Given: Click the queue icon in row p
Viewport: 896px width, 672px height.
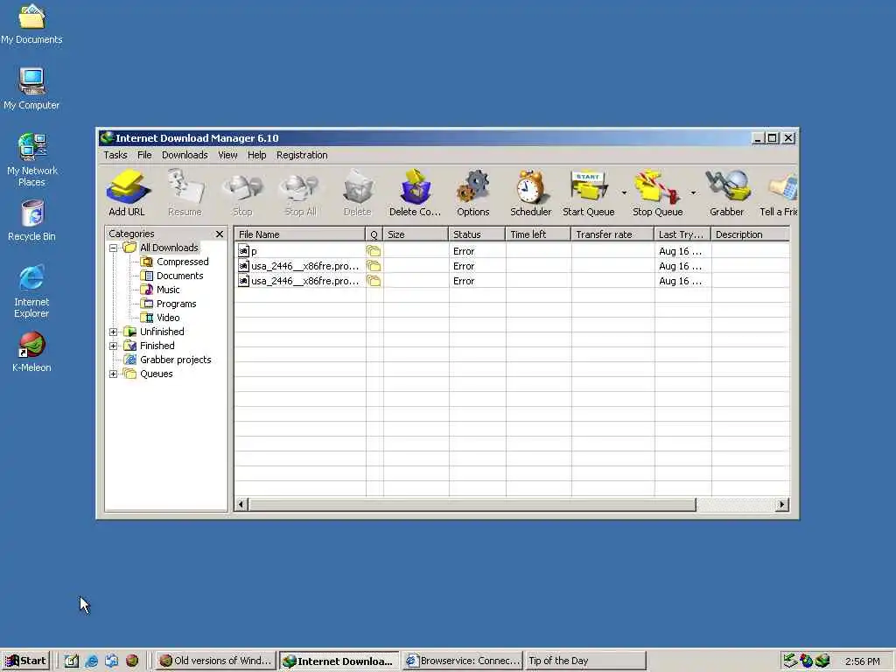Looking at the screenshot, I should pyautogui.click(x=374, y=251).
